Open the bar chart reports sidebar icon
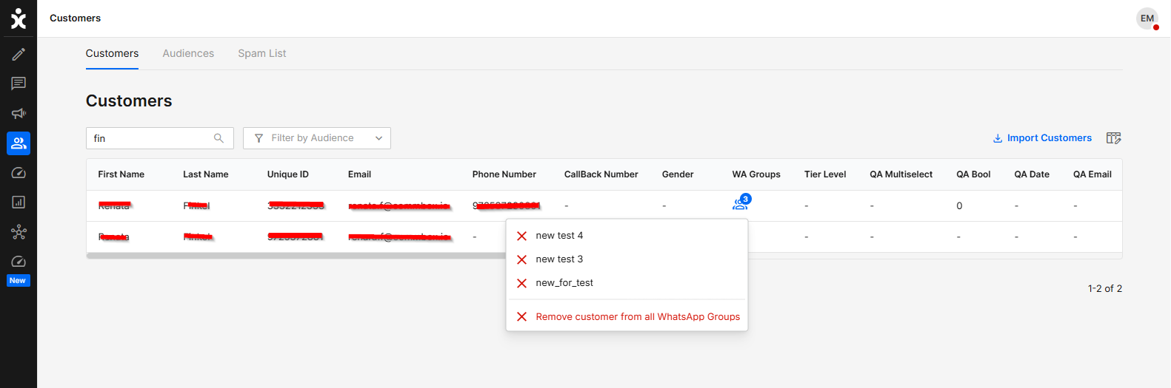Viewport: 1171px width, 388px height. tap(19, 202)
